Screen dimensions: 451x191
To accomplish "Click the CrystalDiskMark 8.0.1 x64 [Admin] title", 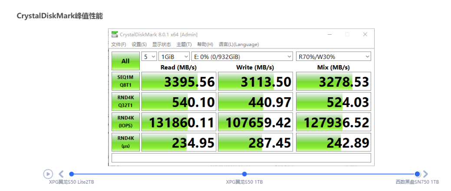I will (158, 35).
